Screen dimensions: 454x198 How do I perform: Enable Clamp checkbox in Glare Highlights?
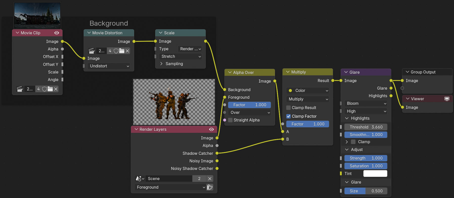point(353,142)
